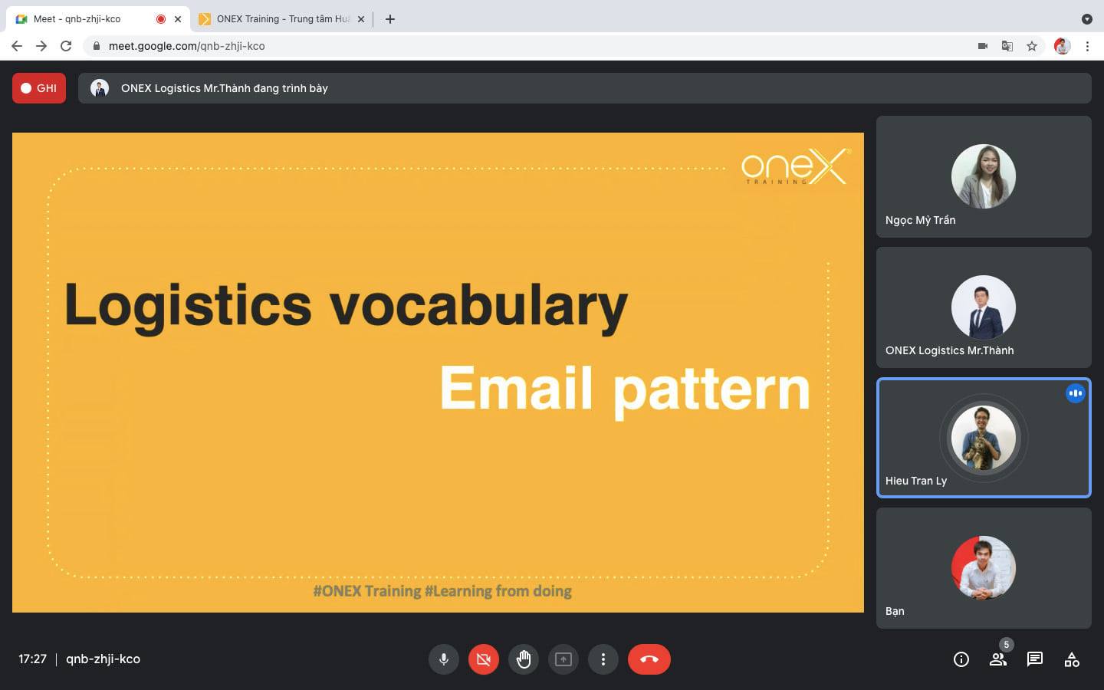This screenshot has width=1104, height=690.
Task: Expand the tab search dropdown arrow
Action: coord(1086,19)
